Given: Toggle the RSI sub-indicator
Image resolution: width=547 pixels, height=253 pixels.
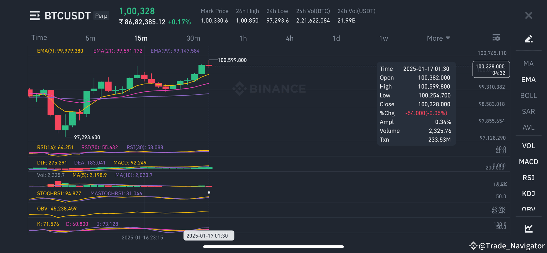Looking at the screenshot, I should [x=528, y=178].
